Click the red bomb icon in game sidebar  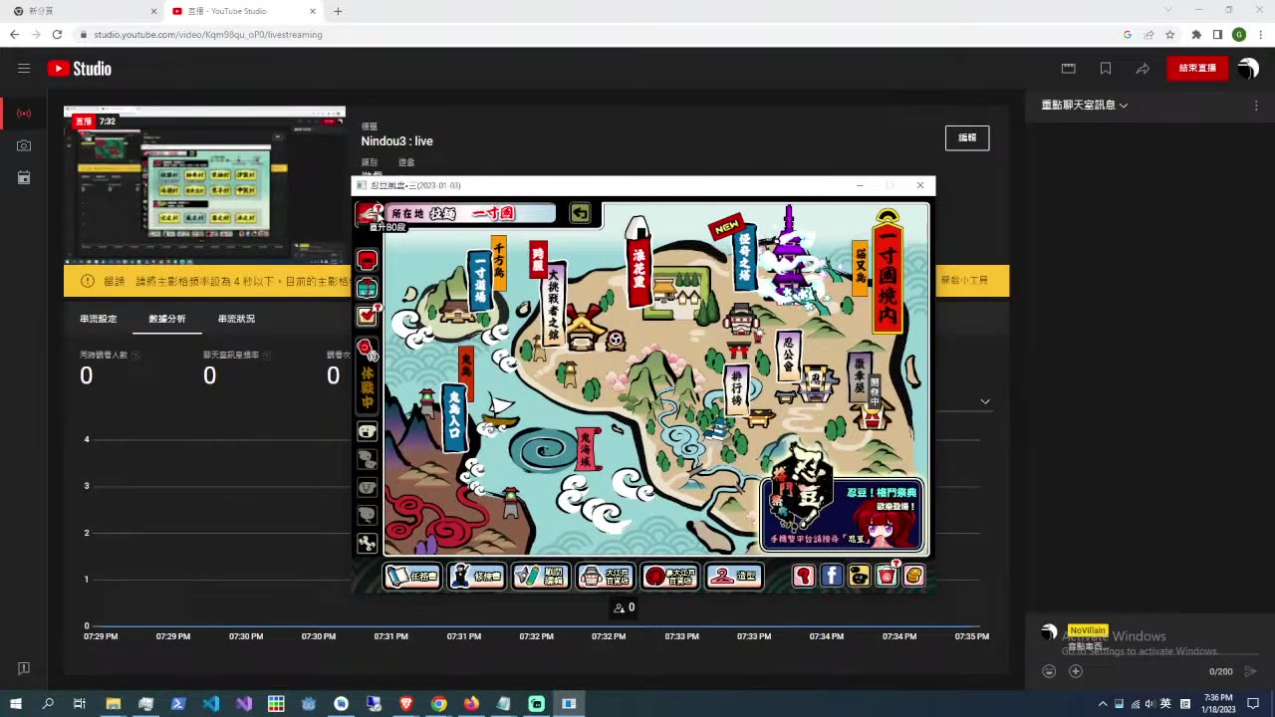click(368, 349)
